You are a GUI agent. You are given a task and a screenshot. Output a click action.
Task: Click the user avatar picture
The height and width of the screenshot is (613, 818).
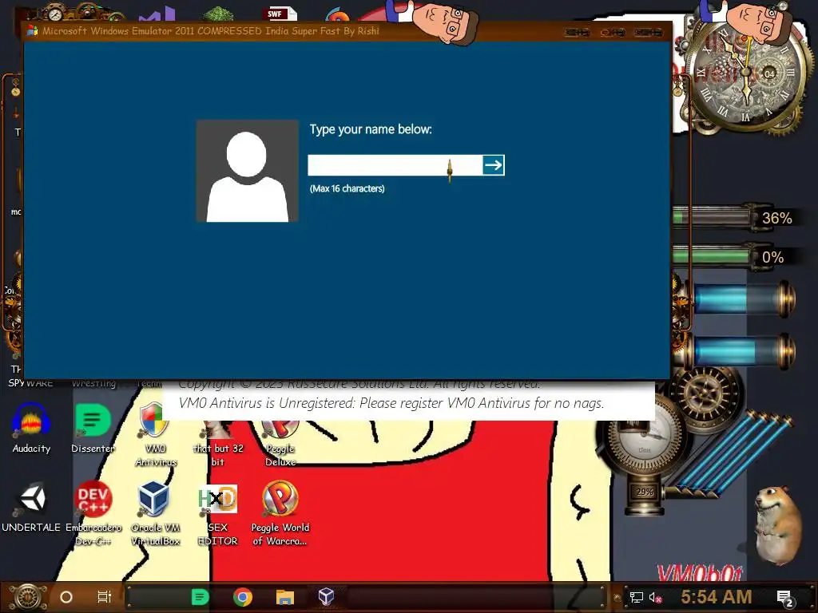[x=248, y=171]
